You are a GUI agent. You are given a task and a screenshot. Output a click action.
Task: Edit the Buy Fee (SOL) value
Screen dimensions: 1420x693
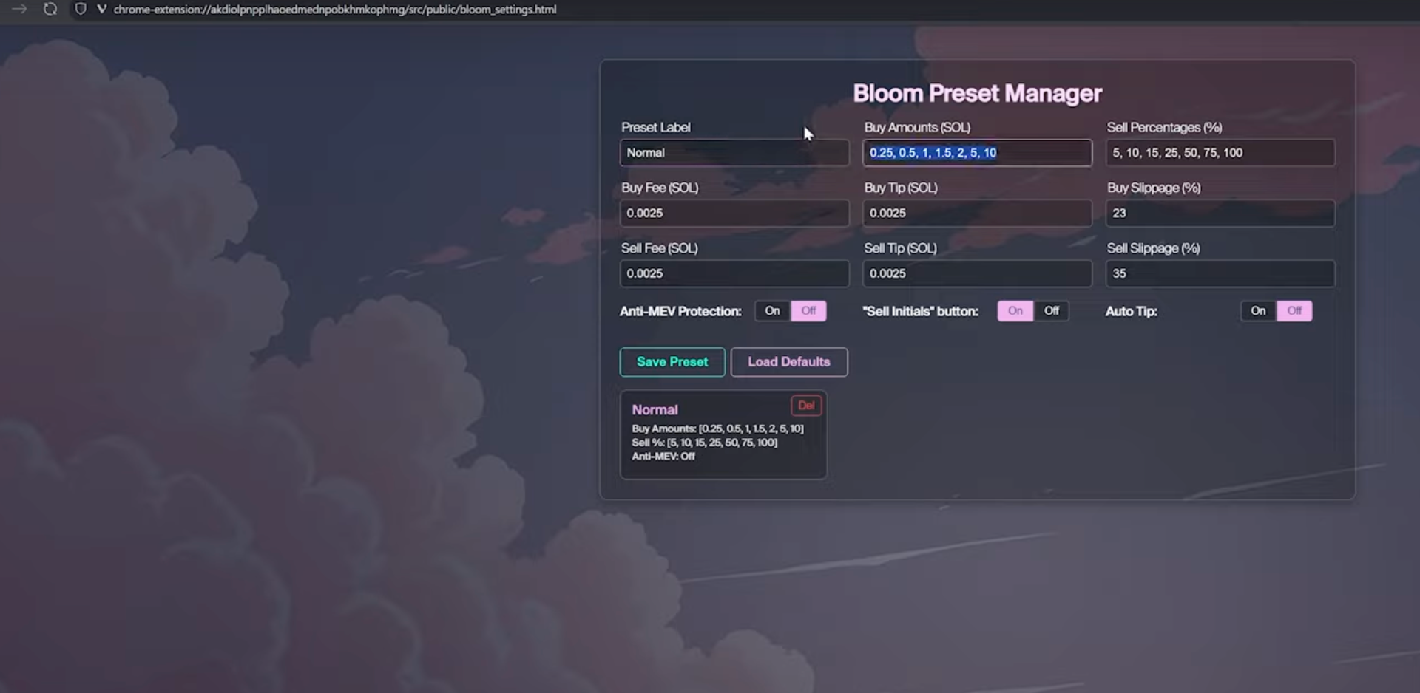734,213
